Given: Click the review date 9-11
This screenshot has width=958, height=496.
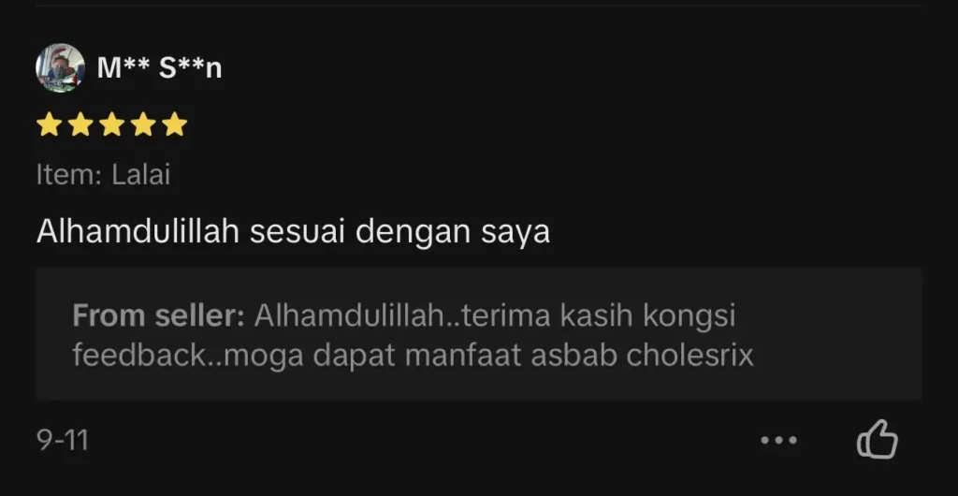Looking at the screenshot, I should click(x=63, y=440).
